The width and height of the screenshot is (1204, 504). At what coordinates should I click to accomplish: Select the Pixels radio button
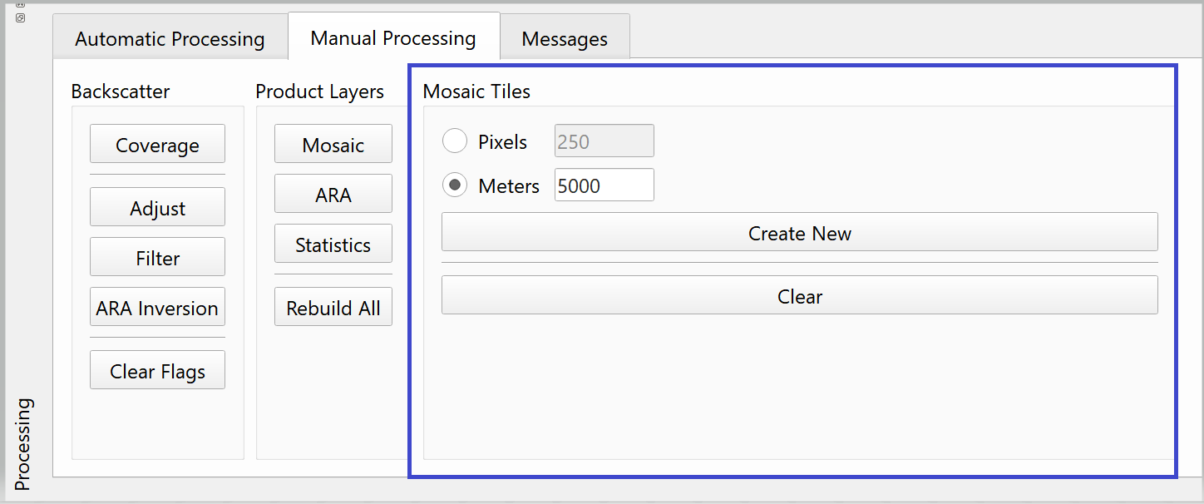point(455,141)
